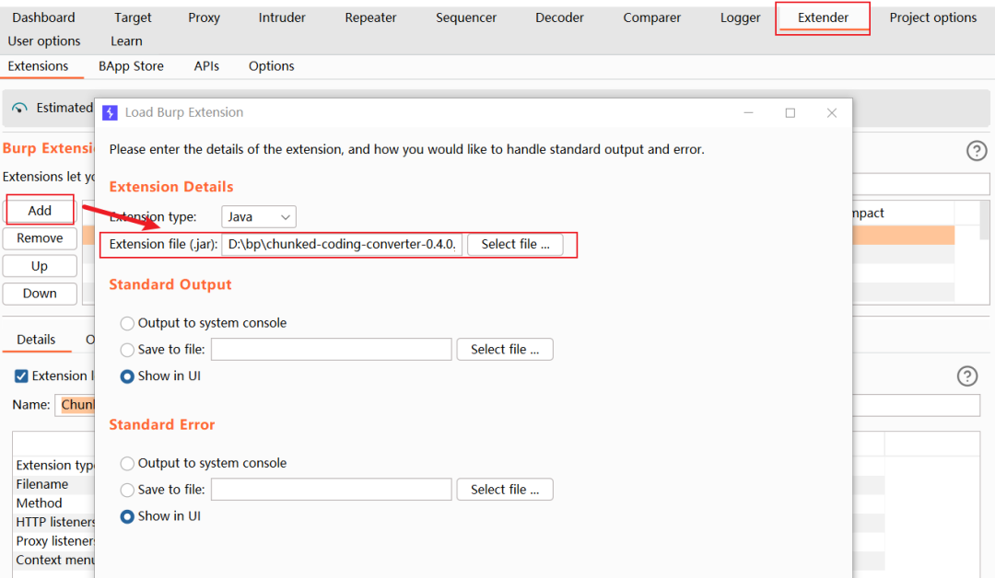Click the Standard Error file path field
Image resolution: width=995 pixels, height=578 pixels.
click(332, 490)
